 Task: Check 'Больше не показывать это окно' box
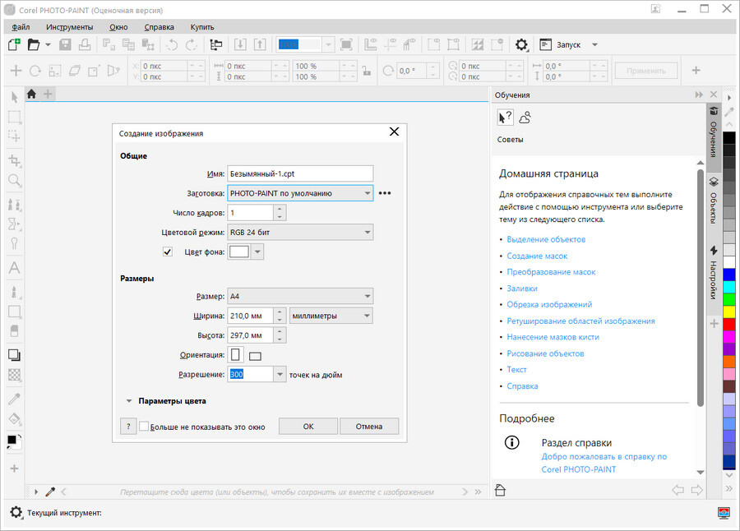[x=144, y=427]
